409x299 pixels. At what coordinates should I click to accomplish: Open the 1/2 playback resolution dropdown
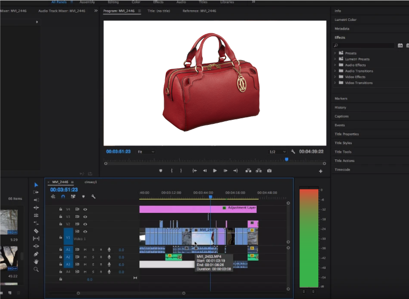pos(277,152)
